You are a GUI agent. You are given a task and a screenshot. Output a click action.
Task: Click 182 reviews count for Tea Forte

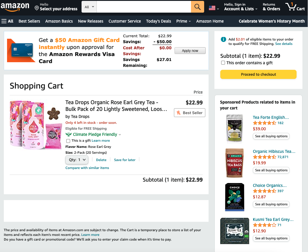[x=280, y=123]
